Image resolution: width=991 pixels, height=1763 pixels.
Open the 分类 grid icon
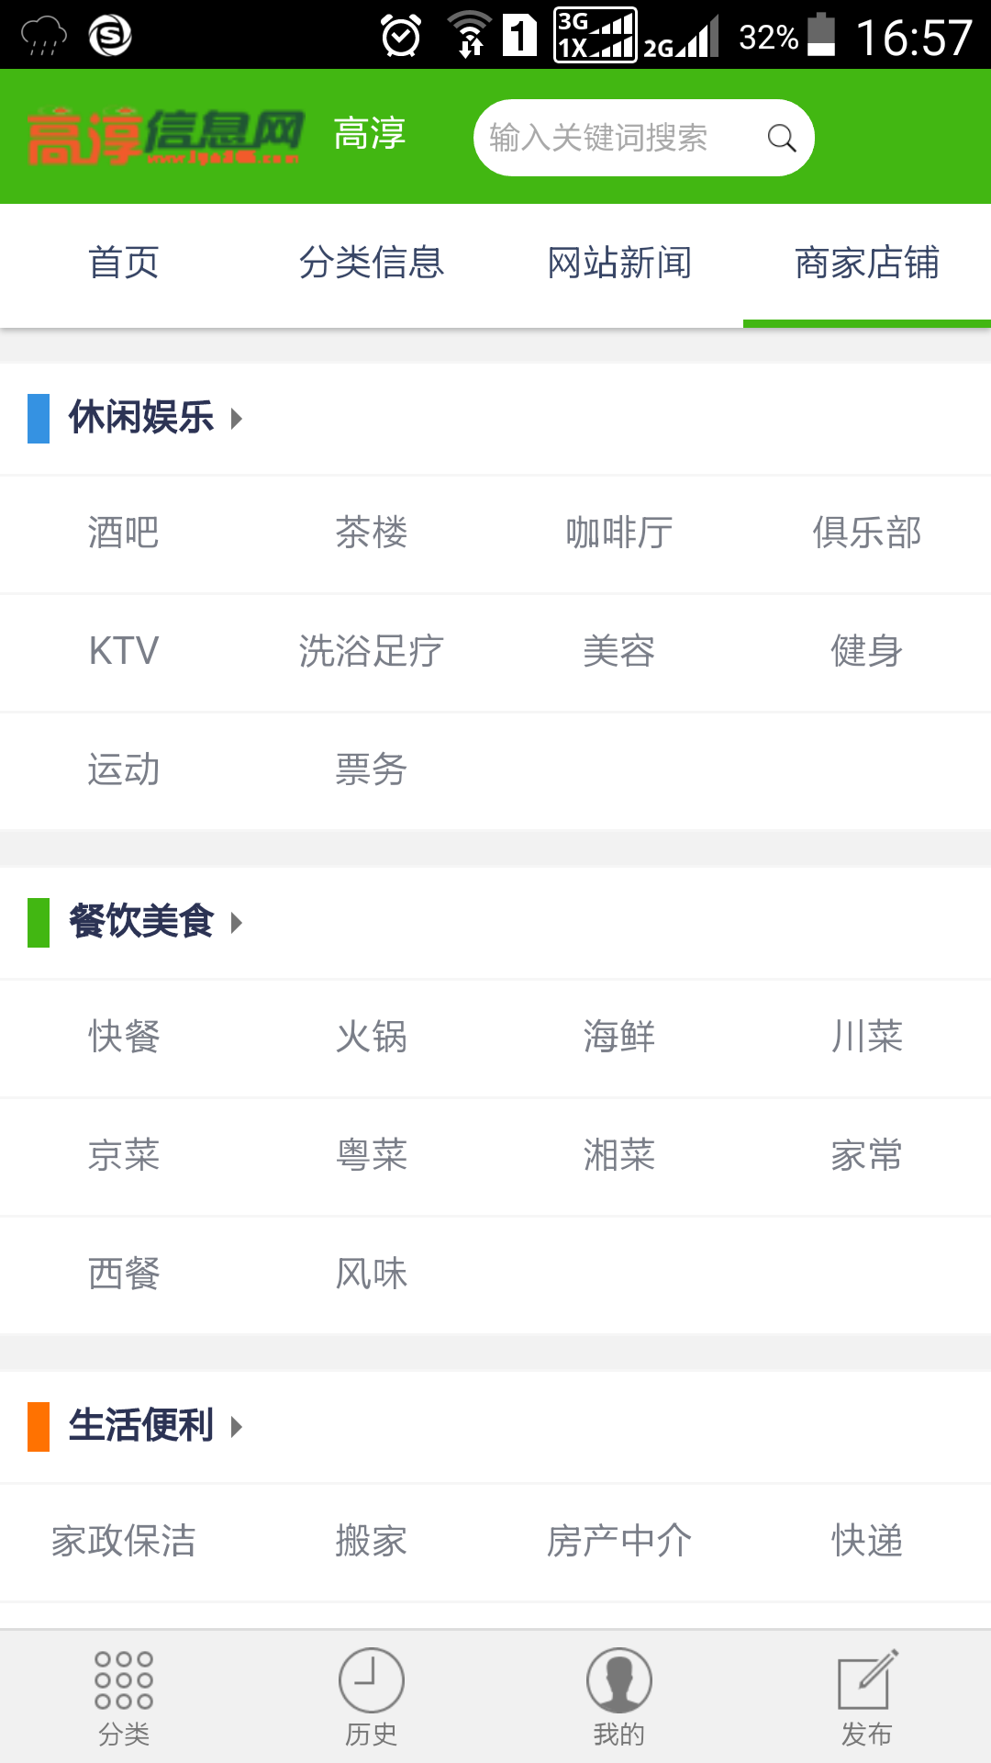coord(124,1680)
